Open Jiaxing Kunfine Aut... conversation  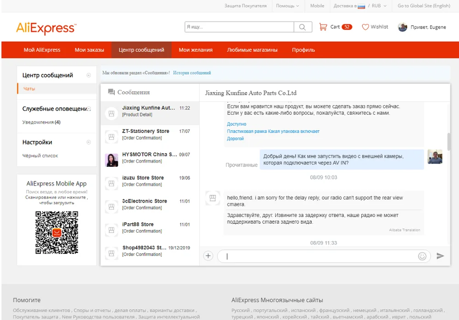tap(150, 114)
